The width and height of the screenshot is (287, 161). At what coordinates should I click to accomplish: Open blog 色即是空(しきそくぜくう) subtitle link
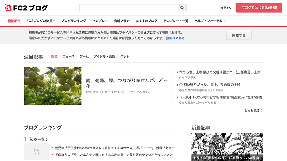[x=117, y=92]
